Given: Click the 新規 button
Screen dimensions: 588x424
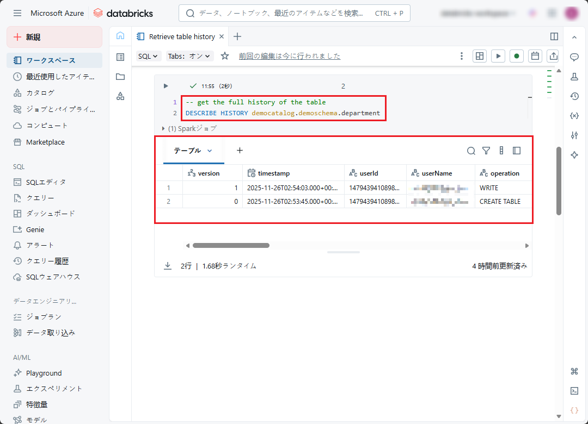Looking at the screenshot, I should click(54, 37).
